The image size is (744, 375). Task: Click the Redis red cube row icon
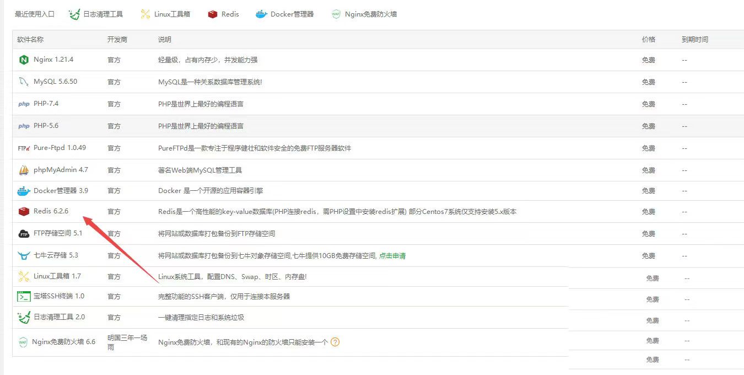point(24,212)
